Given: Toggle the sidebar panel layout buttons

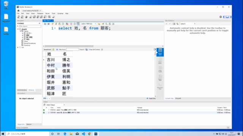Looking at the screenshot, I should tap(227, 17).
